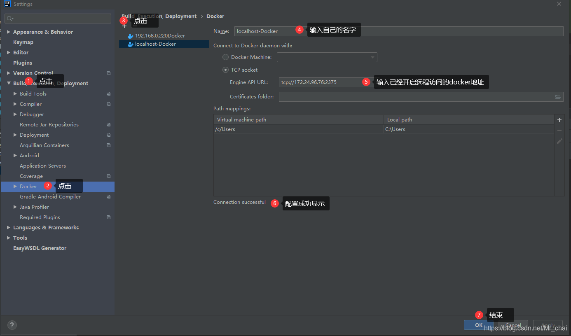Expand the Debugger node
This screenshot has width=571, height=336.
[x=16, y=114]
